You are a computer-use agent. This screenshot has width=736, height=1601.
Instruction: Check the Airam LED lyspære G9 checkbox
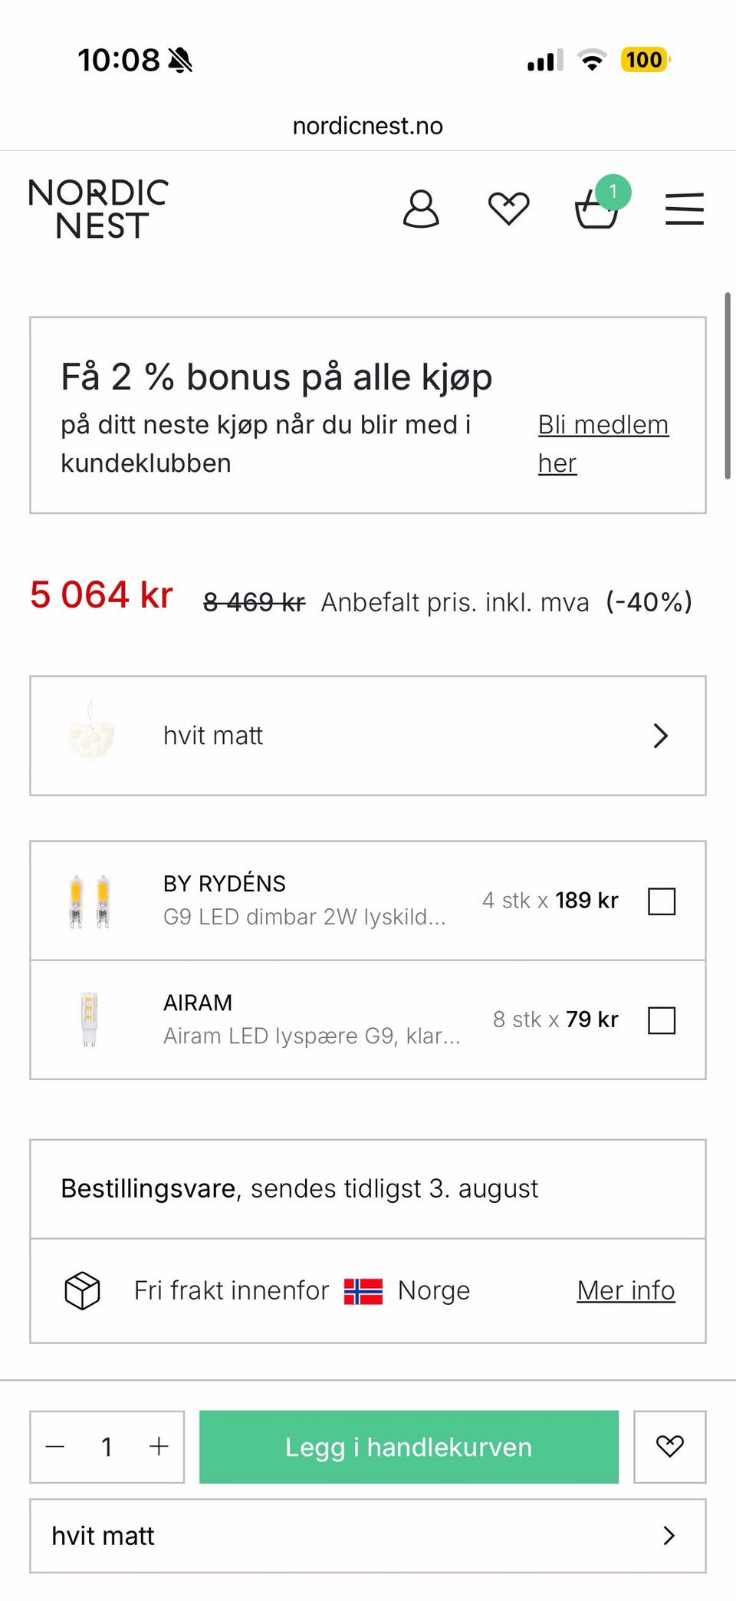(662, 1020)
